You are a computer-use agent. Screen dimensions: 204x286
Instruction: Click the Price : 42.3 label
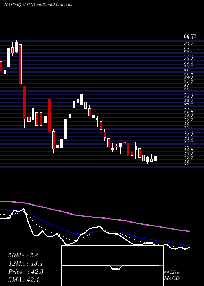tap(26, 272)
